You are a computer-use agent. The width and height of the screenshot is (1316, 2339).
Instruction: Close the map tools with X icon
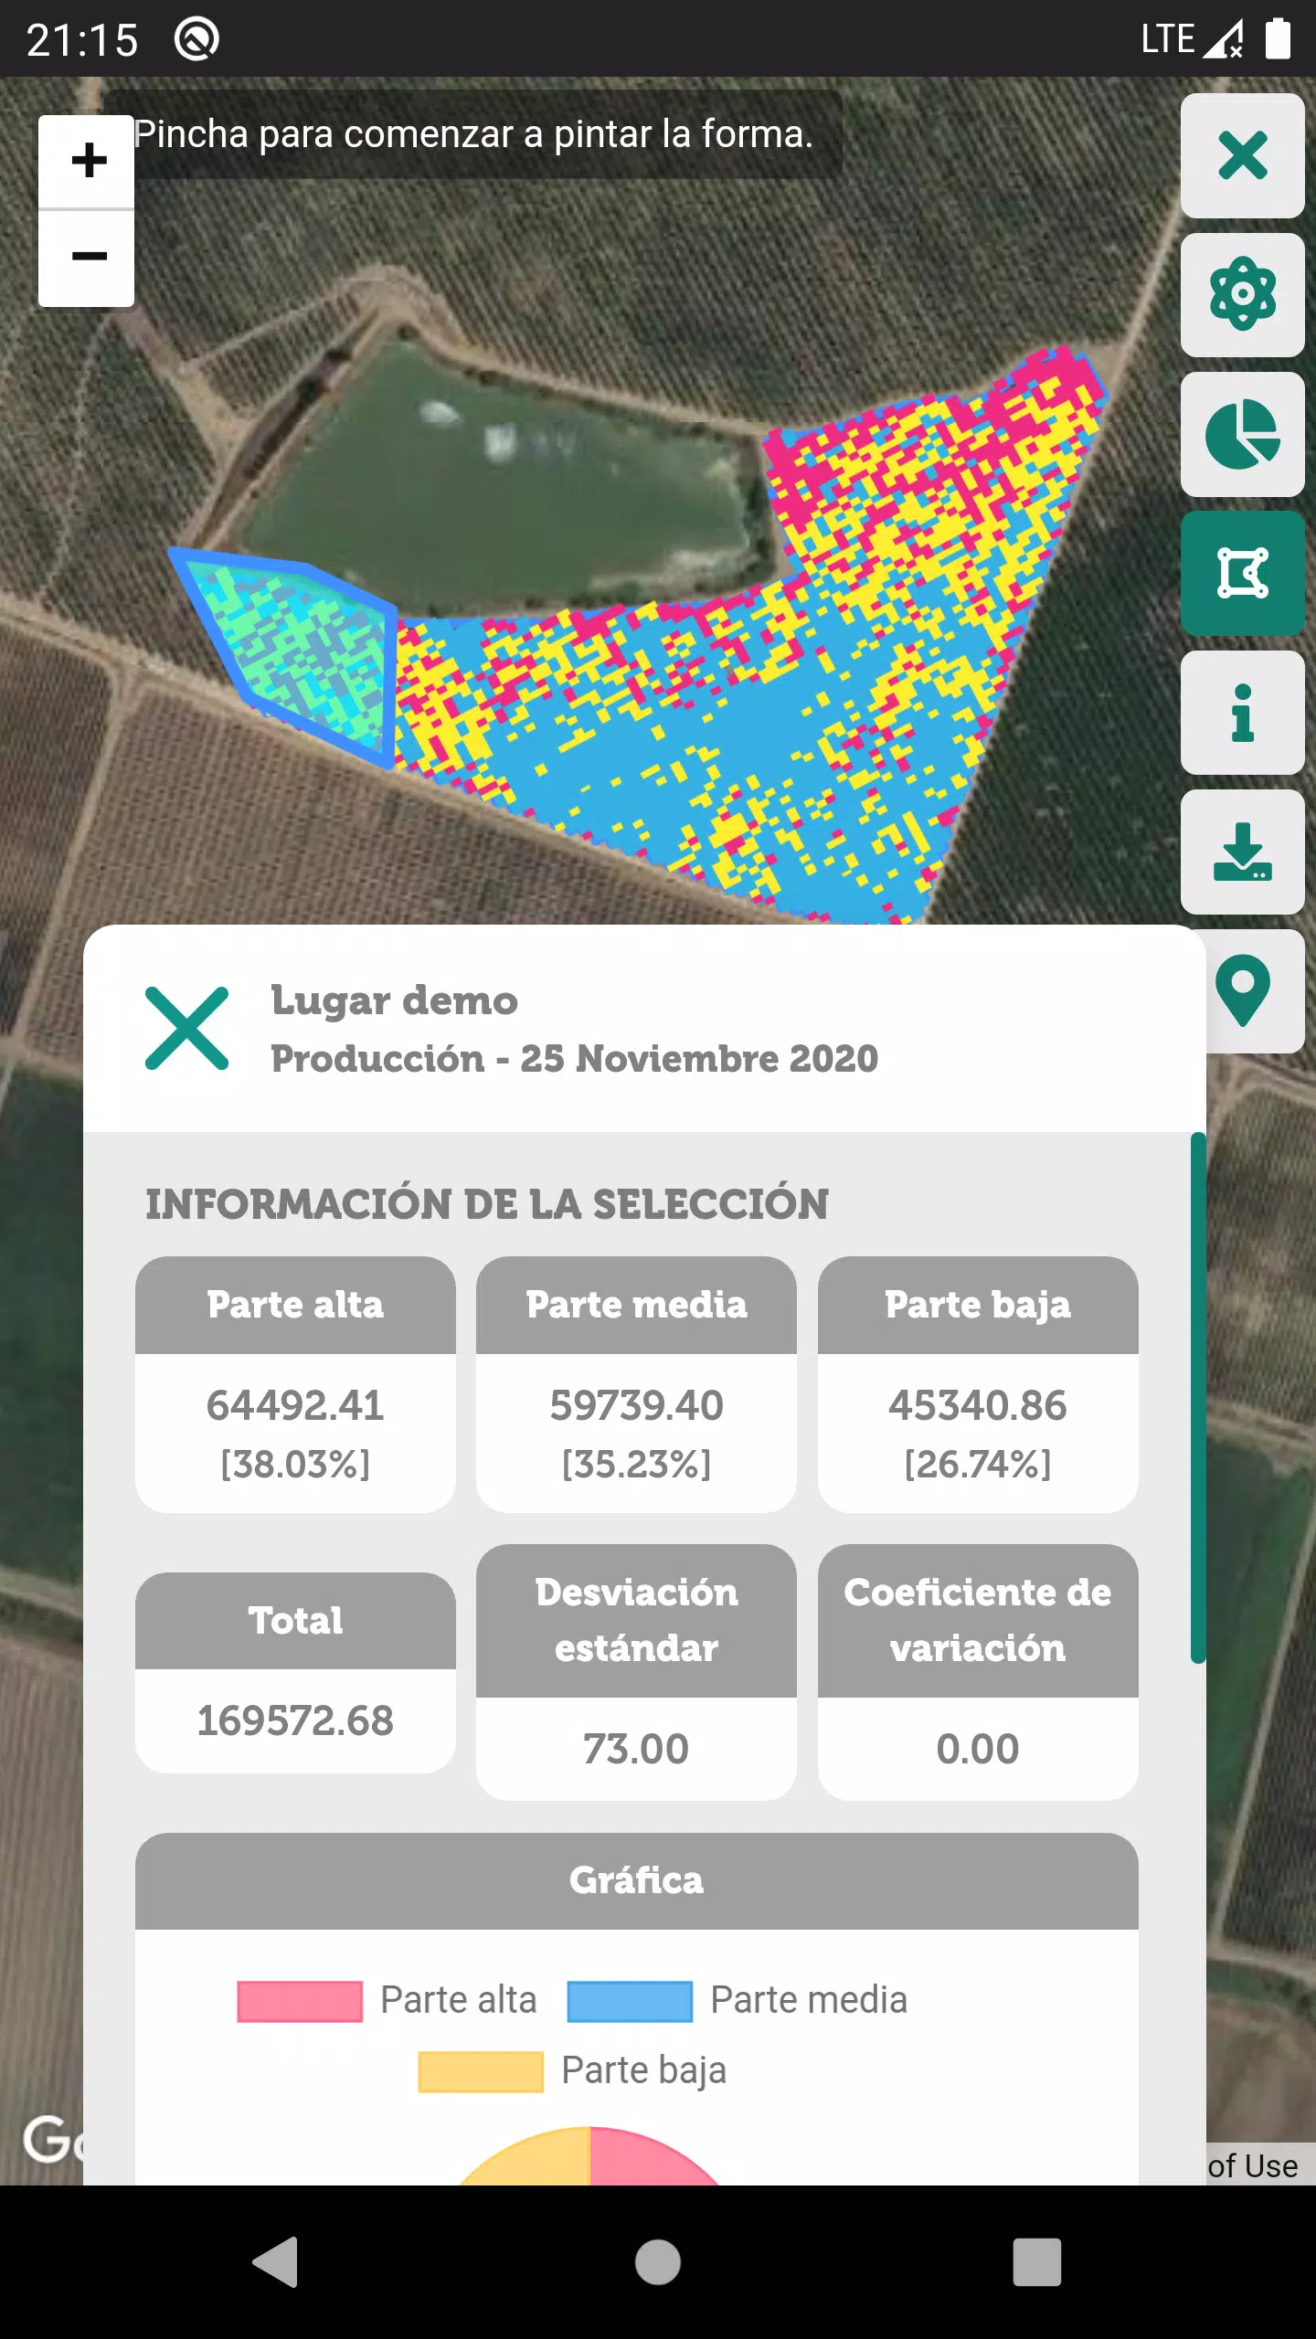(1242, 155)
